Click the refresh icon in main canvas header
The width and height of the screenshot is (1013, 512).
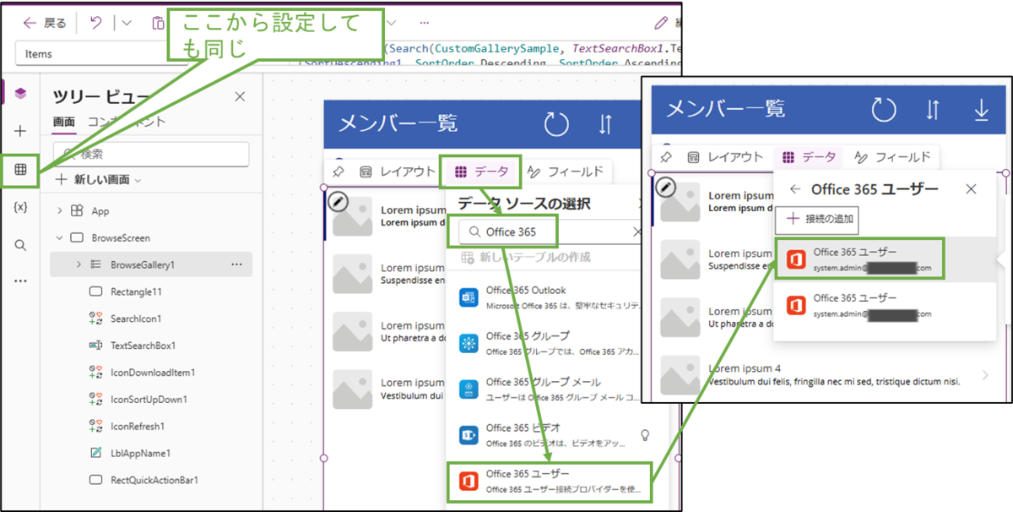pyautogui.click(x=556, y=124)
